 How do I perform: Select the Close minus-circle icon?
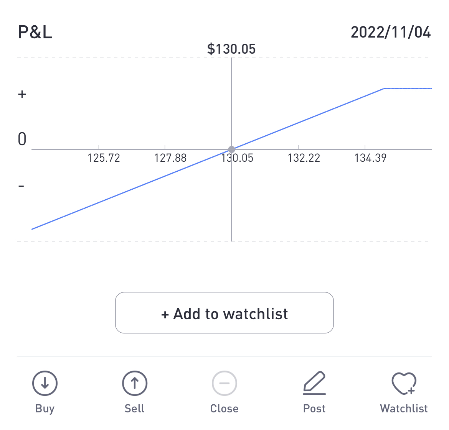pos(224,383)
